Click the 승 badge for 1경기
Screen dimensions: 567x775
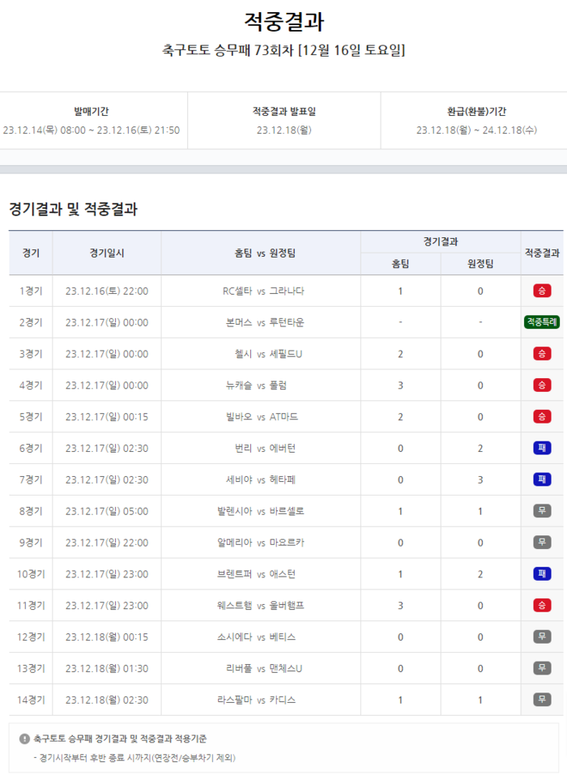point(542,291)
